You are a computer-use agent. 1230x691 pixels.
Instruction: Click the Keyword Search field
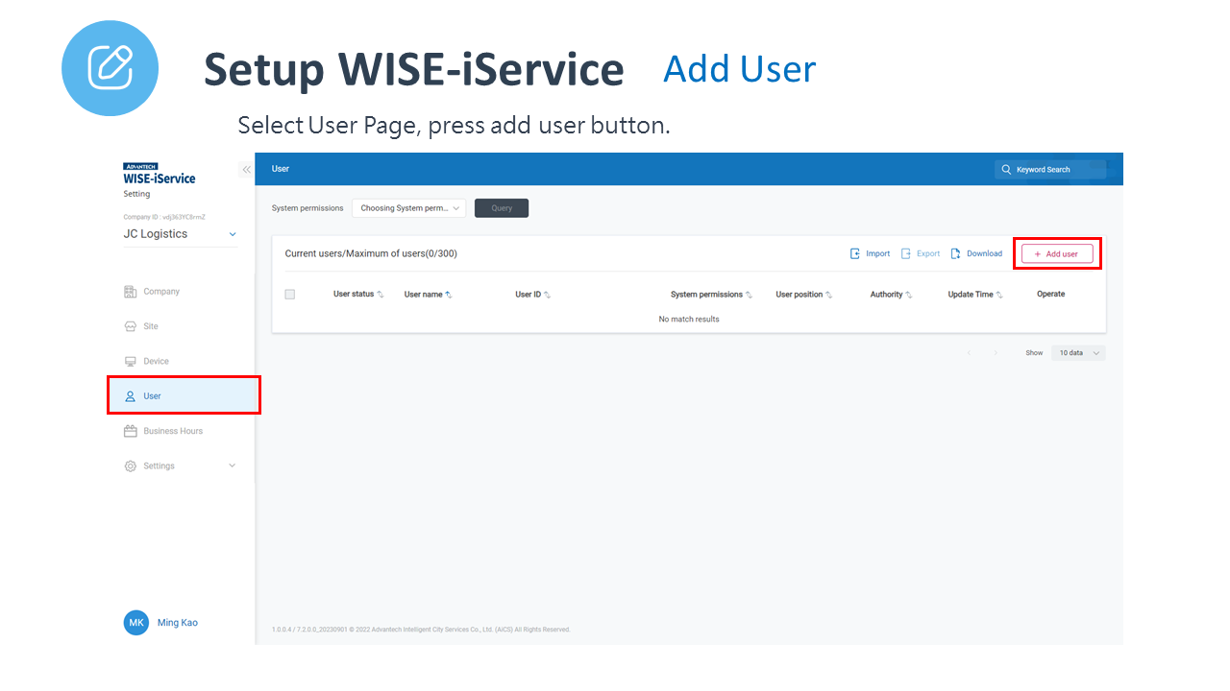[x=1050, y=170]
